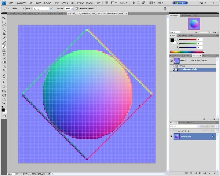Hide the Hintergrund layer

[x=172, y=136]
